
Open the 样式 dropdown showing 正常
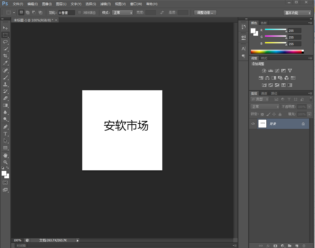[x=122, y=13]
